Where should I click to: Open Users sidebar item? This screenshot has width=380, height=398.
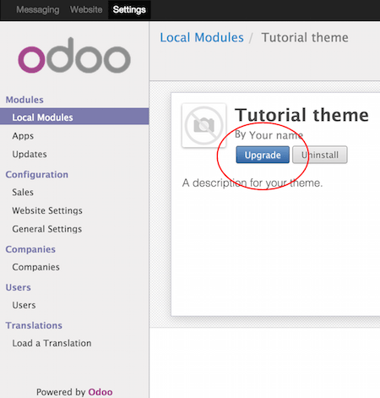tap(24, 305)
